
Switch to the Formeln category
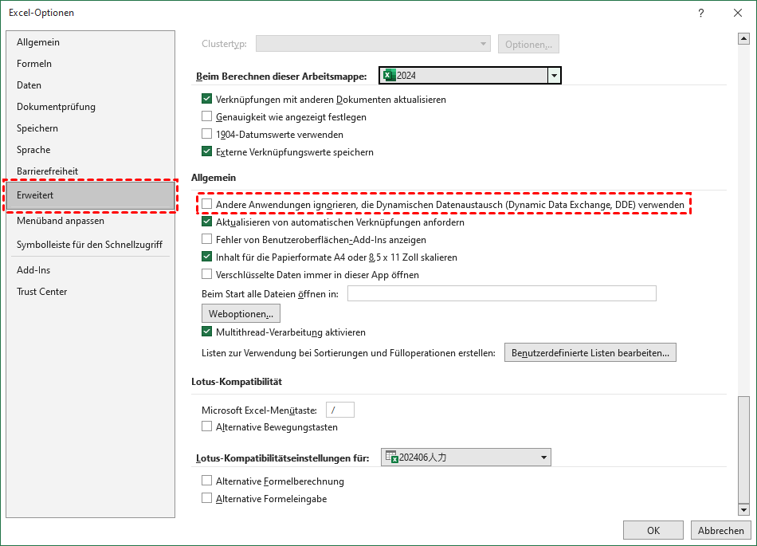34,63
